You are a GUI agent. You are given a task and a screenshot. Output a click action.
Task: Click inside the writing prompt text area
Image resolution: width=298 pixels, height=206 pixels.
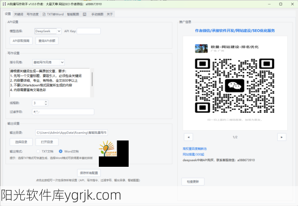(x=50, y=82)
